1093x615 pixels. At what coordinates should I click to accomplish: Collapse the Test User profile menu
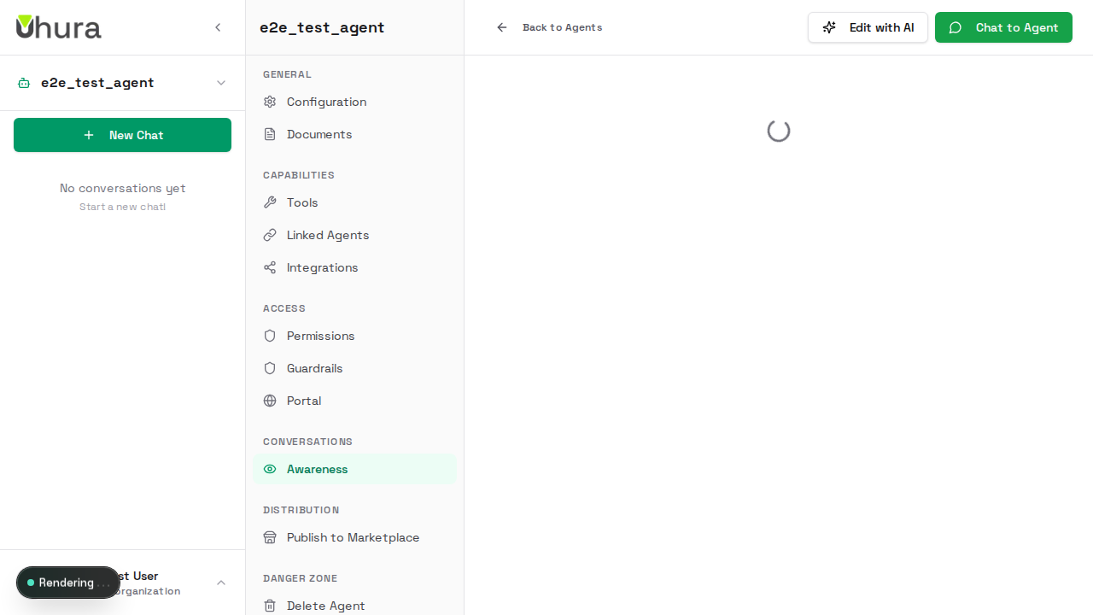[221, 583]
